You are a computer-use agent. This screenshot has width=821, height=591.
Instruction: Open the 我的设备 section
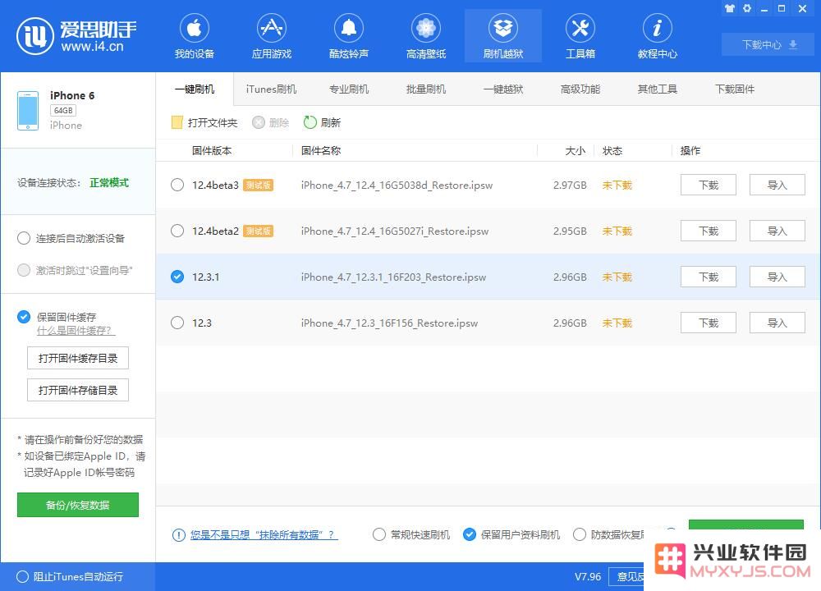pos(195,35)
